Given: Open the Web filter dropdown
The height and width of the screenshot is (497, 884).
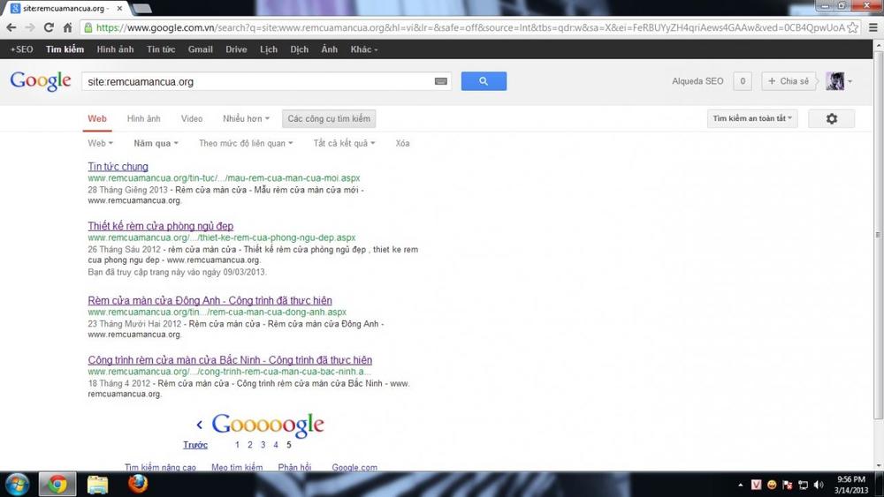Looking at the screenshot, I should point(100,144).
